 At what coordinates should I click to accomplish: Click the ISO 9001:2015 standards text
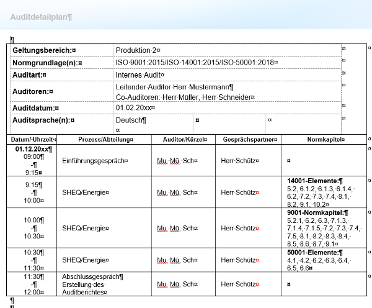196,63
